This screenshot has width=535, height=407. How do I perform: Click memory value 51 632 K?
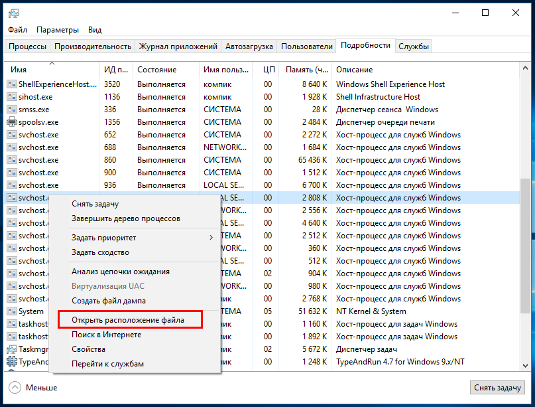[x=312, y=311]
